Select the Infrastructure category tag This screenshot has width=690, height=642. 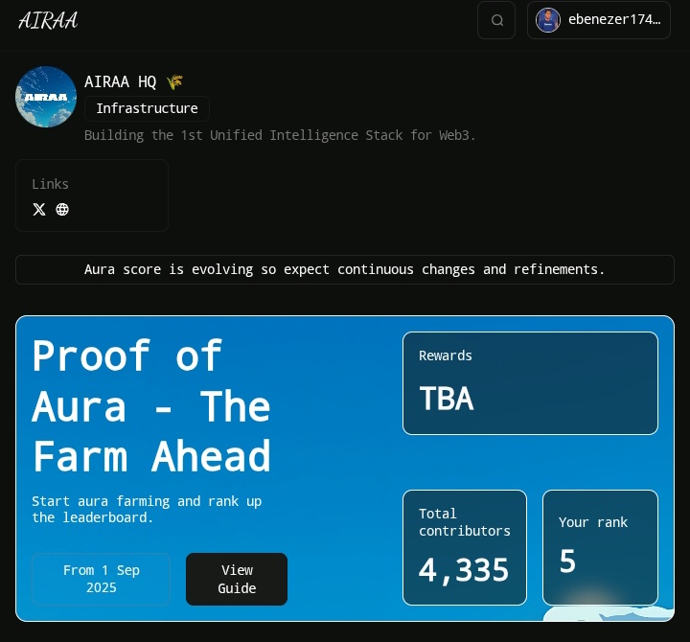coord(147,108)
